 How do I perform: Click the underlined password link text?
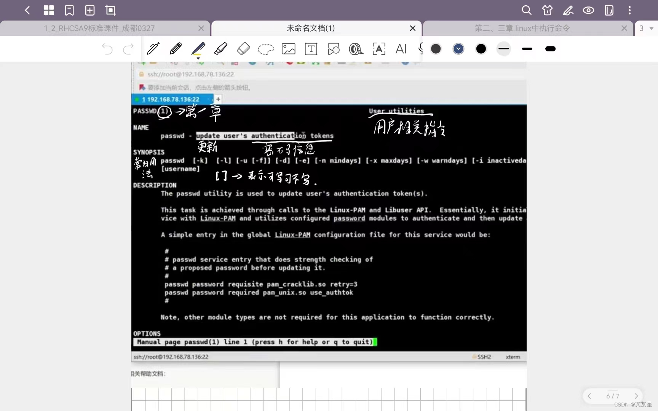point(349,218)
